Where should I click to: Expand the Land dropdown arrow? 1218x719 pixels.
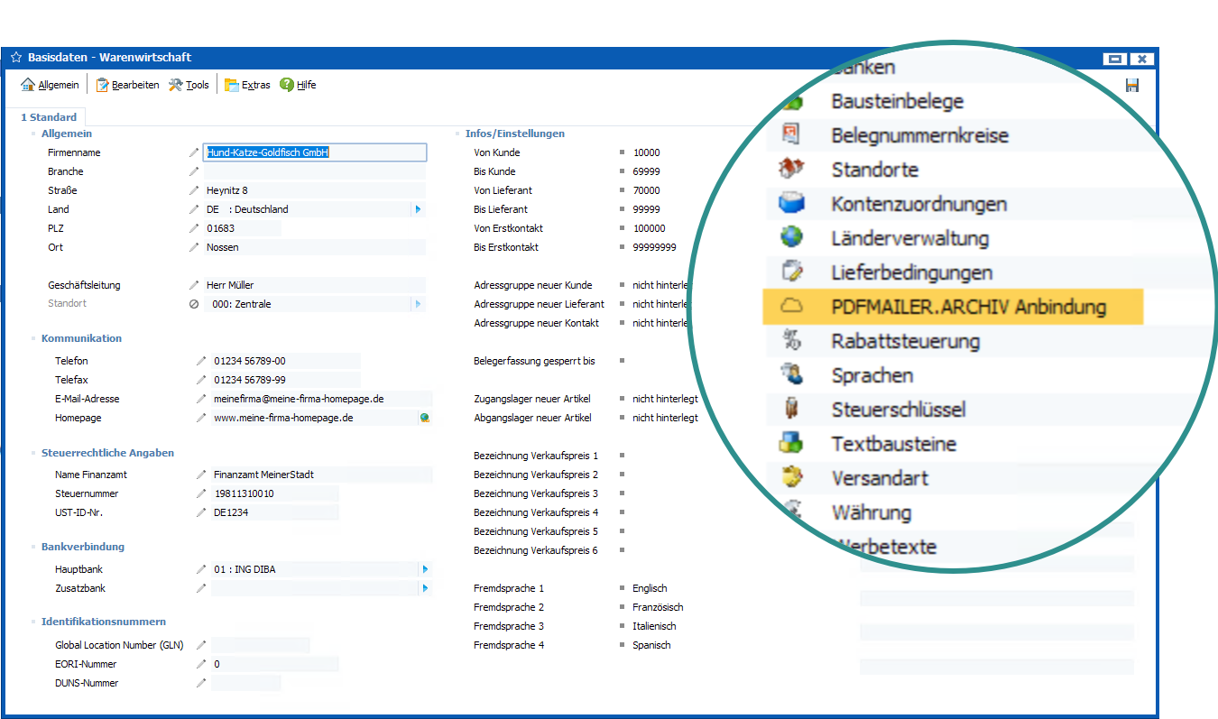pyautogui.click(x=418, y=209)
